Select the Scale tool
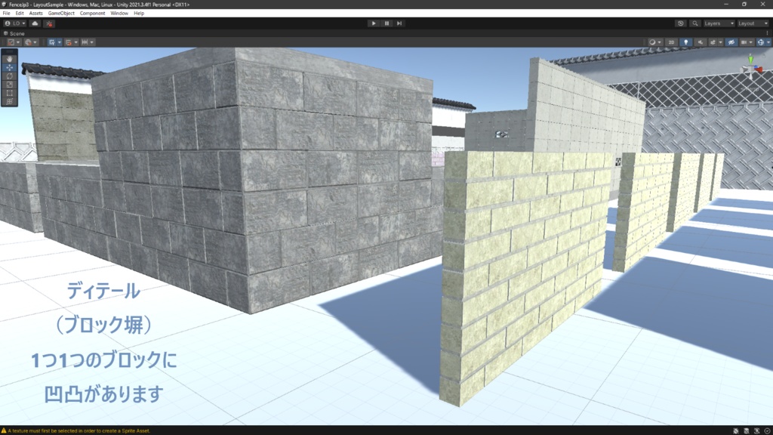 9,85
